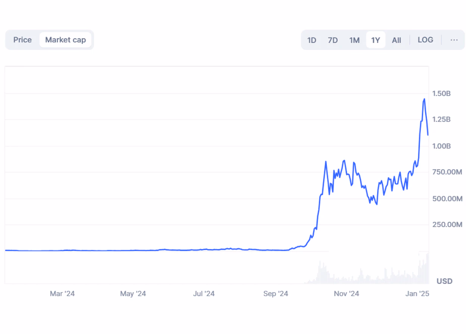Viewport: 466px width, 334px height.
Task: Choose the 1M time range
Action: coord(354,40)
